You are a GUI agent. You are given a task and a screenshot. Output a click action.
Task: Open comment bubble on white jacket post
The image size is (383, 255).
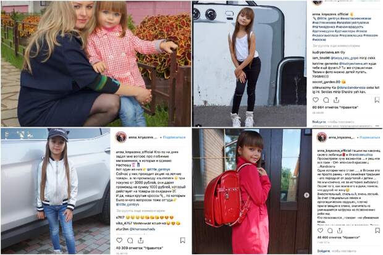click(x=130, y=241)
